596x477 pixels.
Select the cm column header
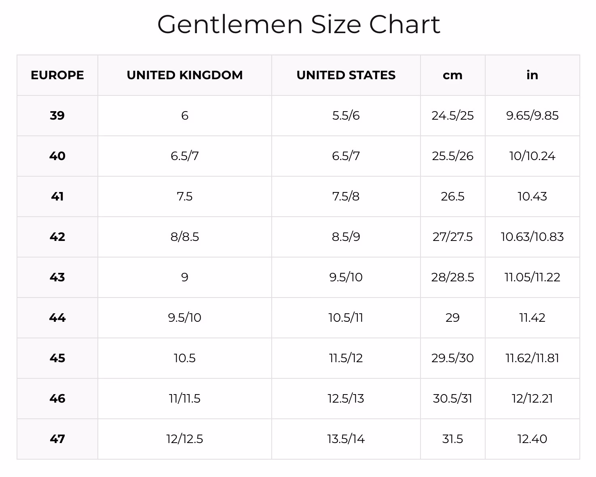[x=452, y=75]
